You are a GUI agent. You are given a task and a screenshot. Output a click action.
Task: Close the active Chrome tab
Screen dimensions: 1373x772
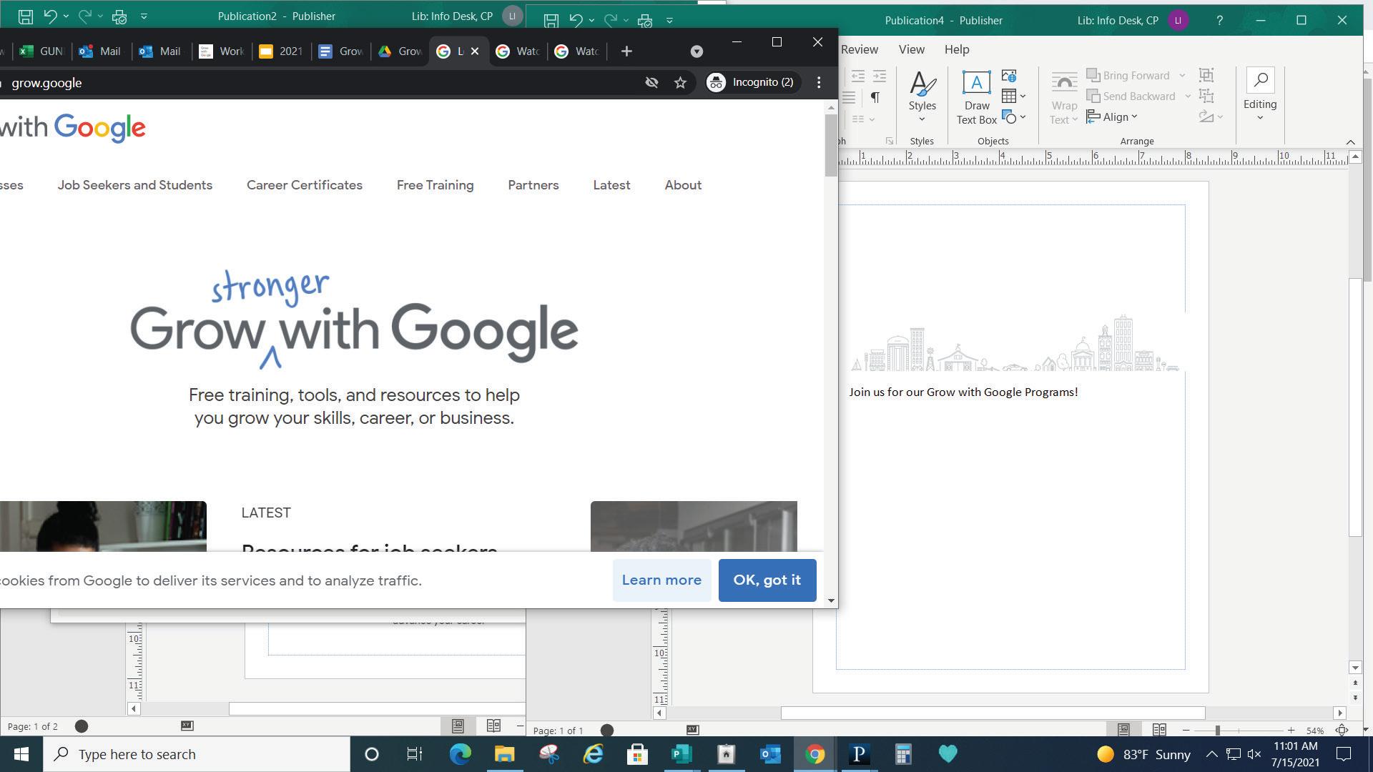(x=474, y=51)
